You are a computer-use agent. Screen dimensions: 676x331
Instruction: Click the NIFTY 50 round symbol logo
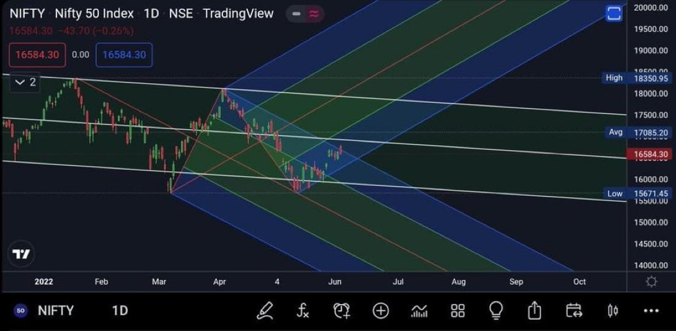coord(21,310)
